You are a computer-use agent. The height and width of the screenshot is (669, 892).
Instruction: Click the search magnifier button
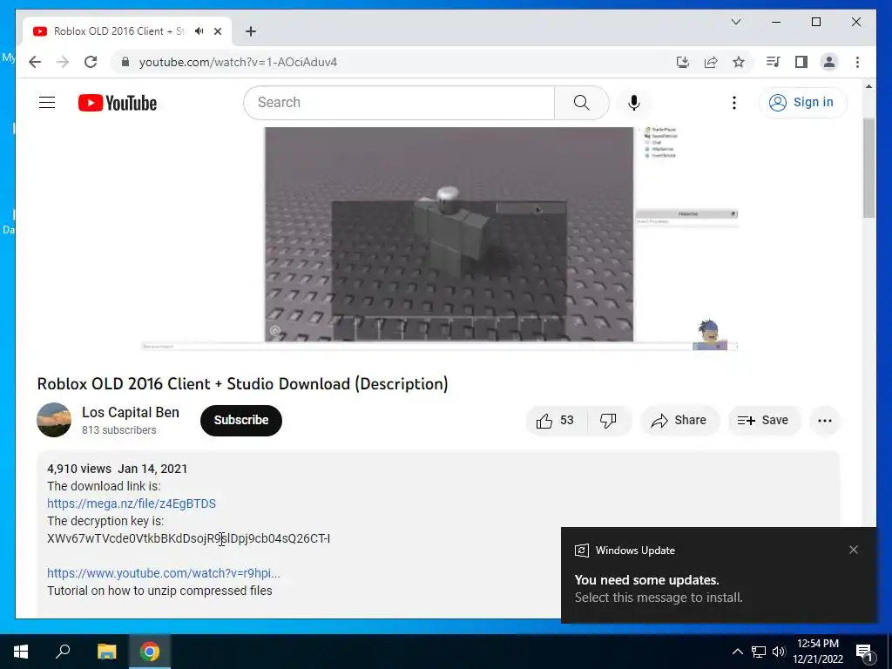pyautogui.click(x=581, y=103)
